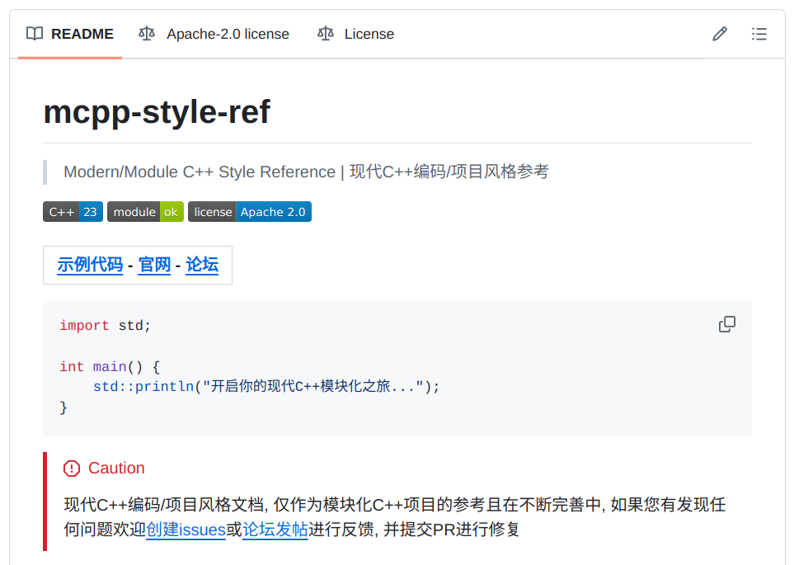Follow the 创建issues link

[186, 530]
